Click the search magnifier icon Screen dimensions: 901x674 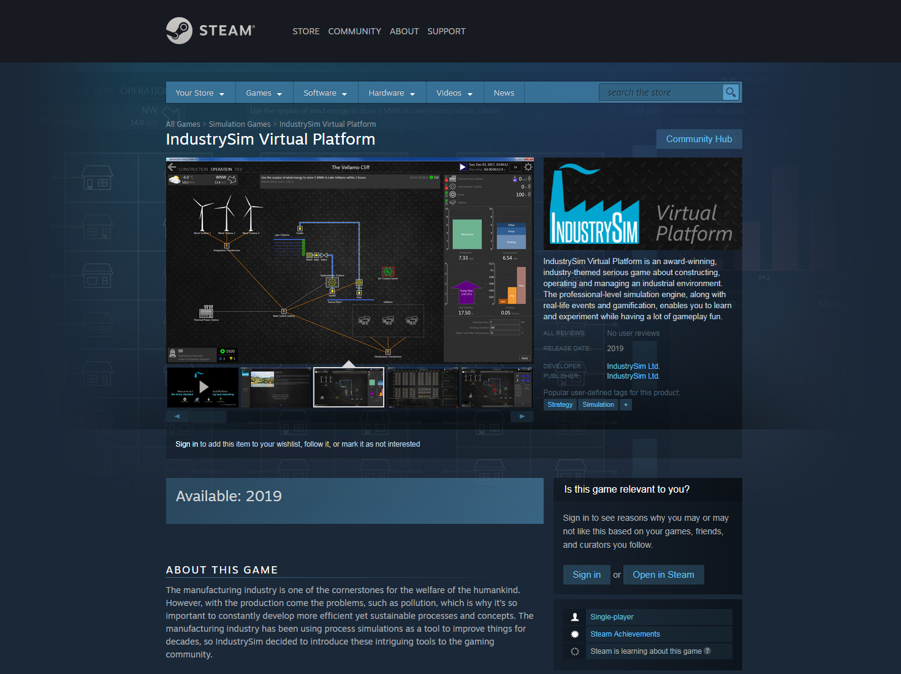731,93
